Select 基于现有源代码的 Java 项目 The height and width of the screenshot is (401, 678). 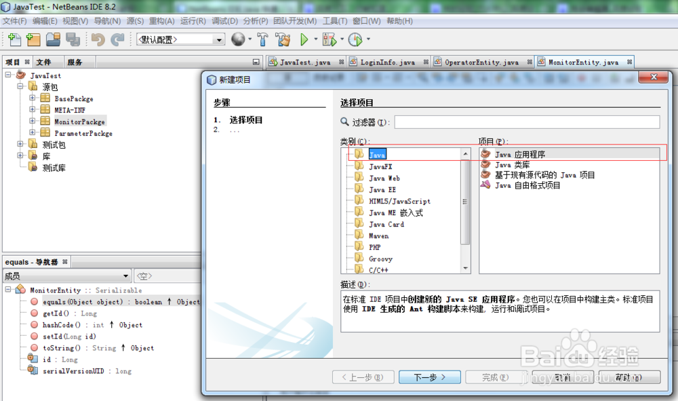click(544, 175)
